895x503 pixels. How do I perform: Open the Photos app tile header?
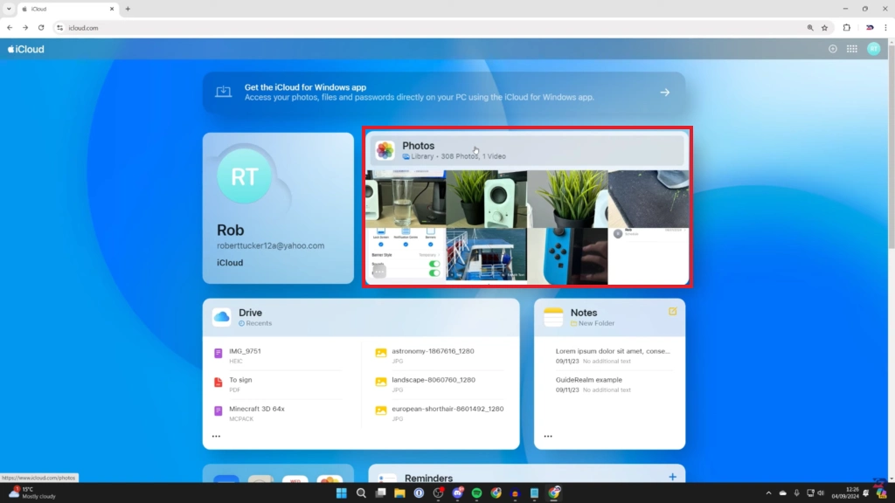pos(526,150)
